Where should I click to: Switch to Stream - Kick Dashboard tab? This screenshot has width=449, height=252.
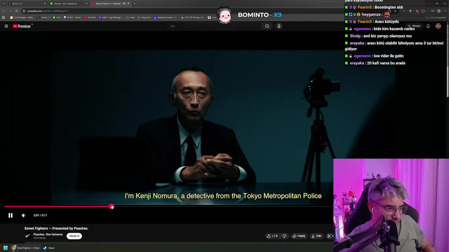(68, 3)
